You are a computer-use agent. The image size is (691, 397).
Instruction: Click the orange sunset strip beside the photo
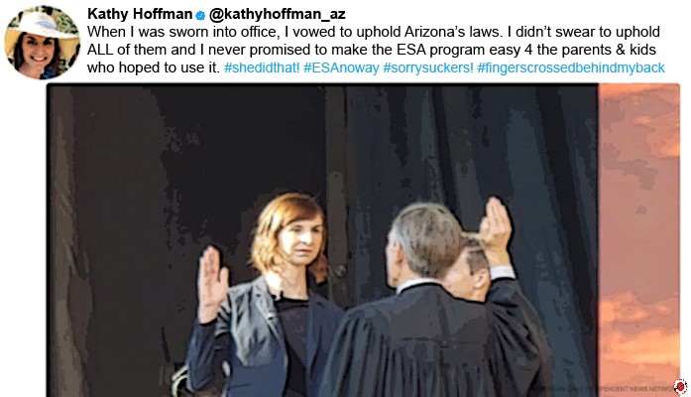coord(639,238)
